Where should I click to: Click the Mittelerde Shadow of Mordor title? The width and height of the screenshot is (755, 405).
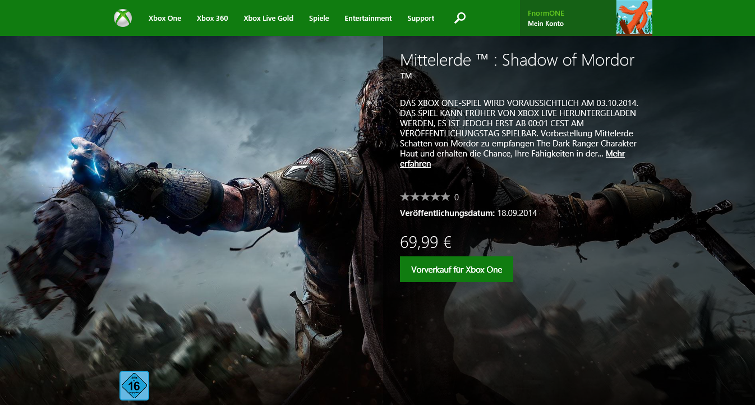(x=517, y=60)
